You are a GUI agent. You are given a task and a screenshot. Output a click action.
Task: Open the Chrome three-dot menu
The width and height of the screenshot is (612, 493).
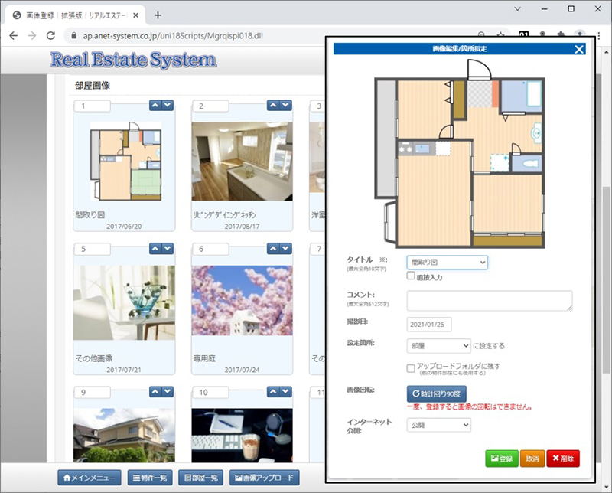(x=599, y=35)
